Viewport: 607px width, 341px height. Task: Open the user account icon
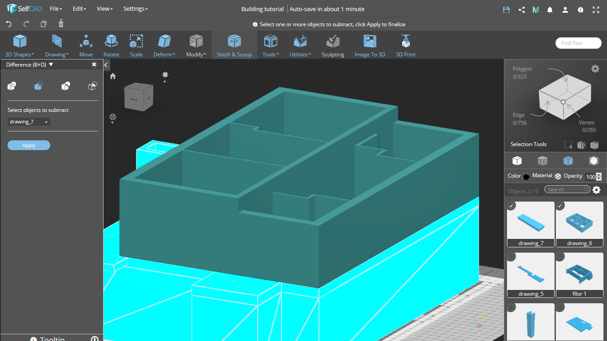pos(565,9)
